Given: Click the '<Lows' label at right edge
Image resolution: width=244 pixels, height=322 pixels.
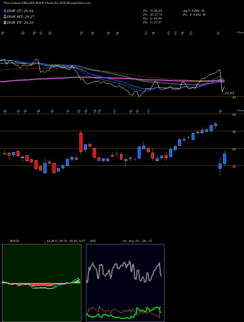Looking at the screenshot, I should coord(240,110).
